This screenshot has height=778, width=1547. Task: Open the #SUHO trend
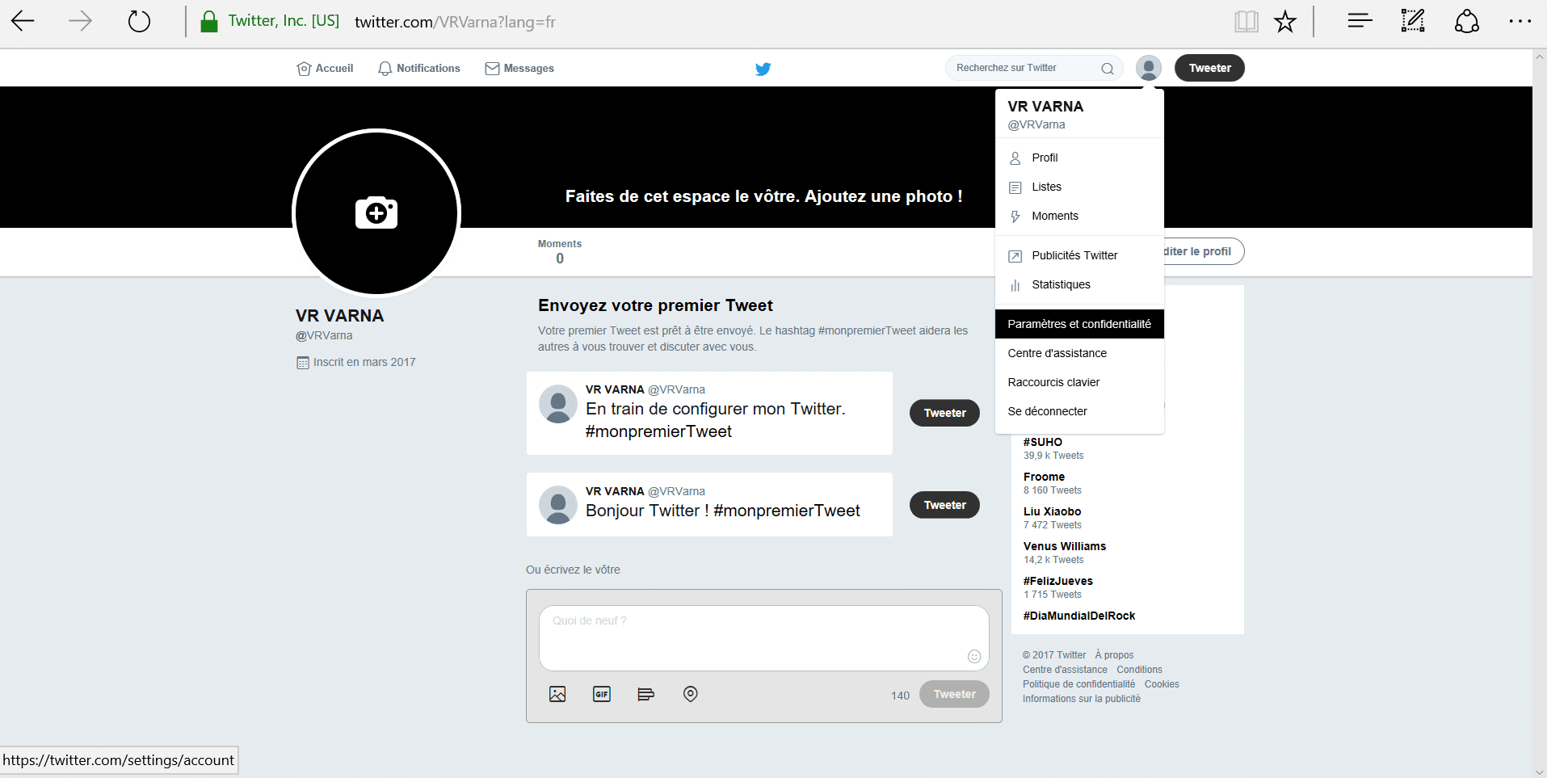(1042, 442)
